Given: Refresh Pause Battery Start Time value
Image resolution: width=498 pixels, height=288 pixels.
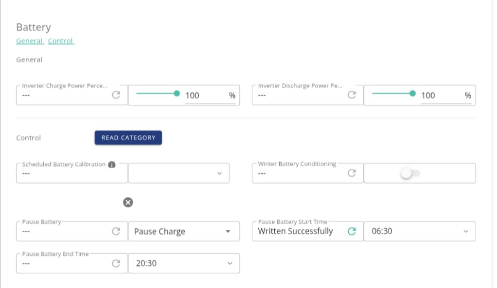Looking at the screenshot, I should coord(352,231).
